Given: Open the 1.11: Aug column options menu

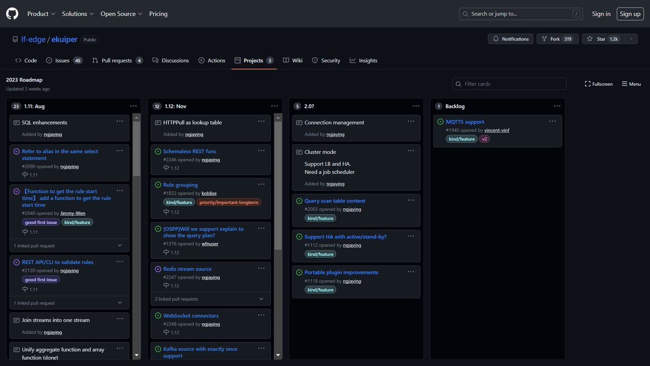Looking at the screenshot, I should 133,106.
